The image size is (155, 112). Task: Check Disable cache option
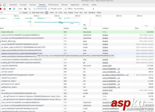click(x=49, y=9)
